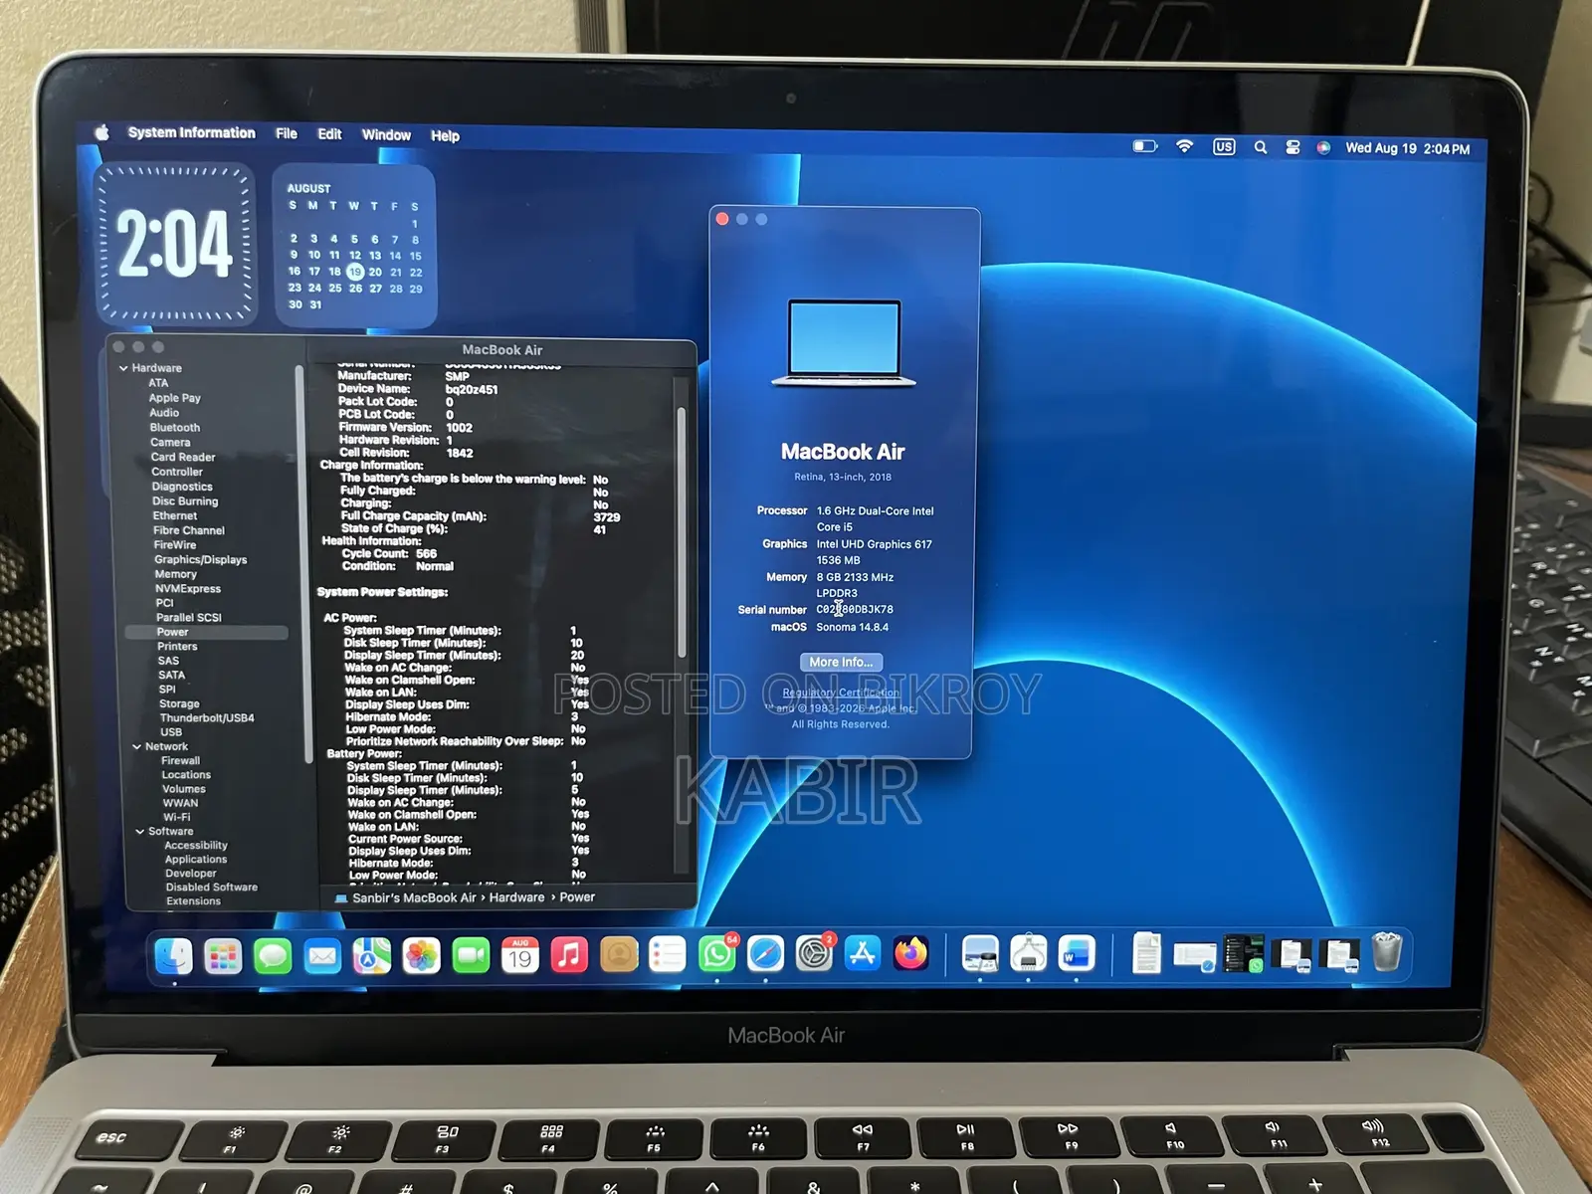Viewport: 1592px width, 1194px height.
Task: Collapse the Software section chevron
Action: [139, 831]
